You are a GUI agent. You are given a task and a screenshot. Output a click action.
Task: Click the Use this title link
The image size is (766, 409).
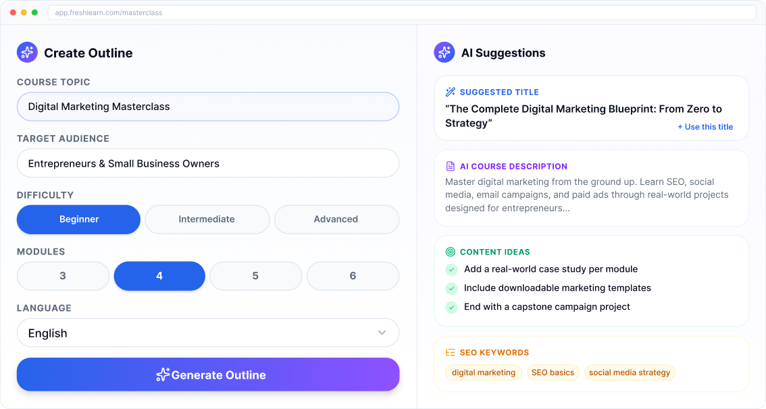tap(705, 126)
